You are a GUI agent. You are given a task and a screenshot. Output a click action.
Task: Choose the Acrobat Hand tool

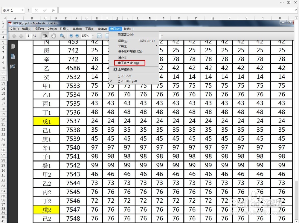coord(54,36)
